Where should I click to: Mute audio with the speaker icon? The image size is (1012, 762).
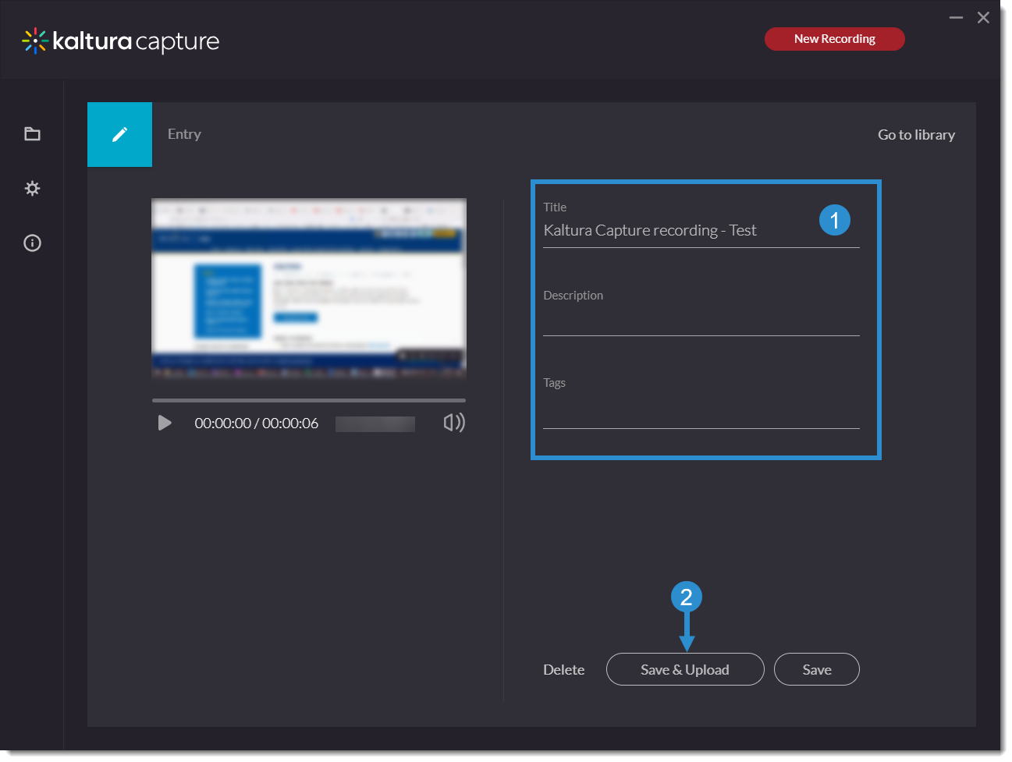pyautogui.click(x=453, y=423)
